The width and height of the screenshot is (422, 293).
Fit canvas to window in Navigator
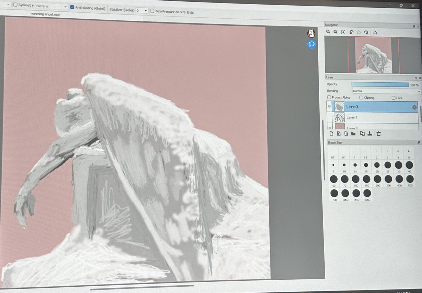tap(343, 32)
